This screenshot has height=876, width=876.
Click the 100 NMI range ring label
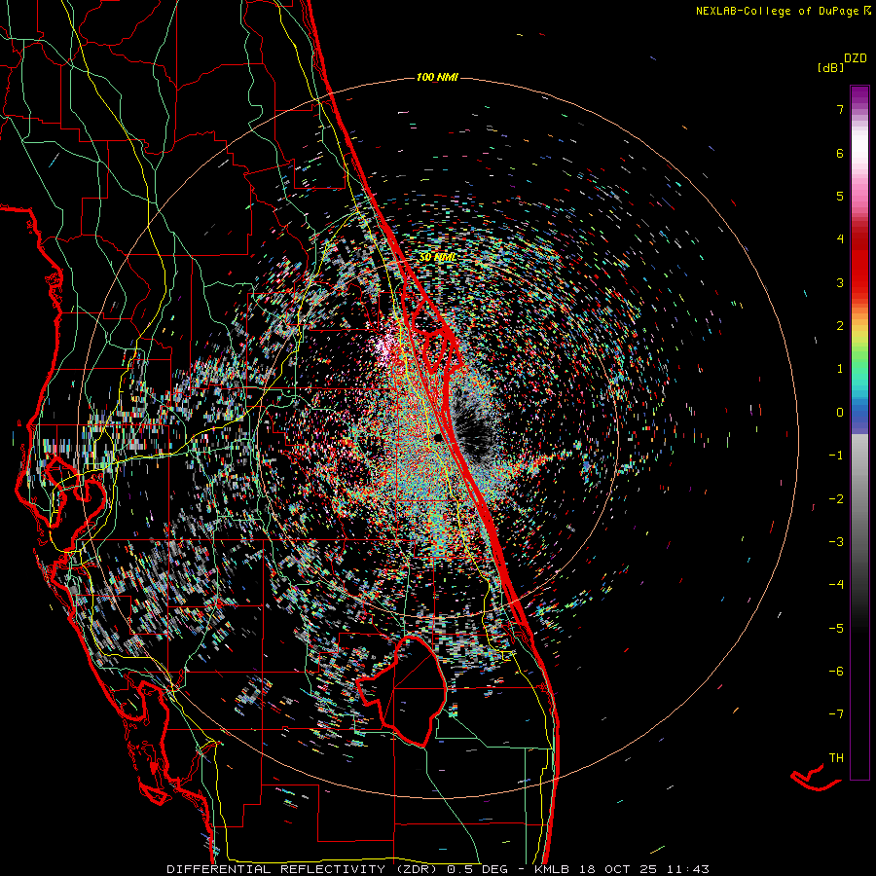click(437, 77)
